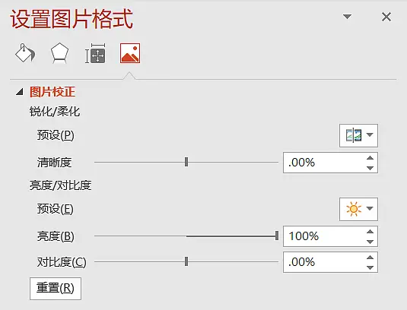Close the Format Picture pane

coord(386,17)
